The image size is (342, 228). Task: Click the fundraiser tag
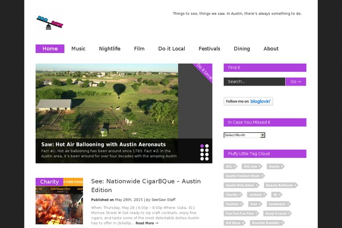pos(279,204)
